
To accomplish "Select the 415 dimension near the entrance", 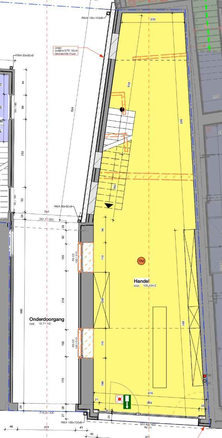I will (150, 393).
